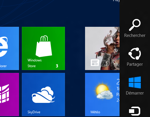Image resolution: width=150 pixels, height=117 pixels.
Task: Click the Store update count 3
Action: tap(57, 66)
